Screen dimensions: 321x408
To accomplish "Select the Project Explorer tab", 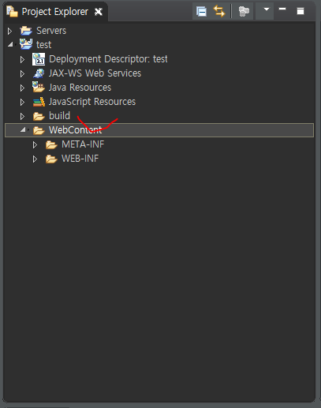I will tap(54, 12).
